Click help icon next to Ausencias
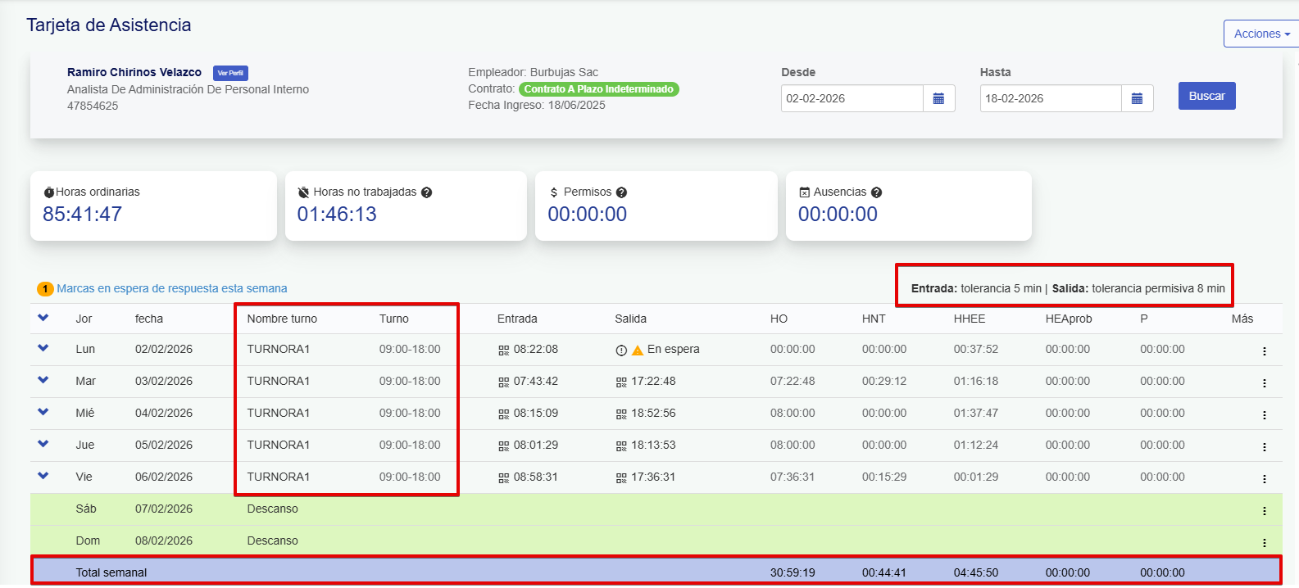 pos(876,192)
